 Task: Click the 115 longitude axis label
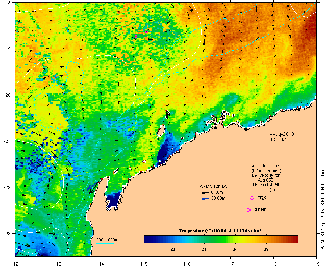[144, 264]
